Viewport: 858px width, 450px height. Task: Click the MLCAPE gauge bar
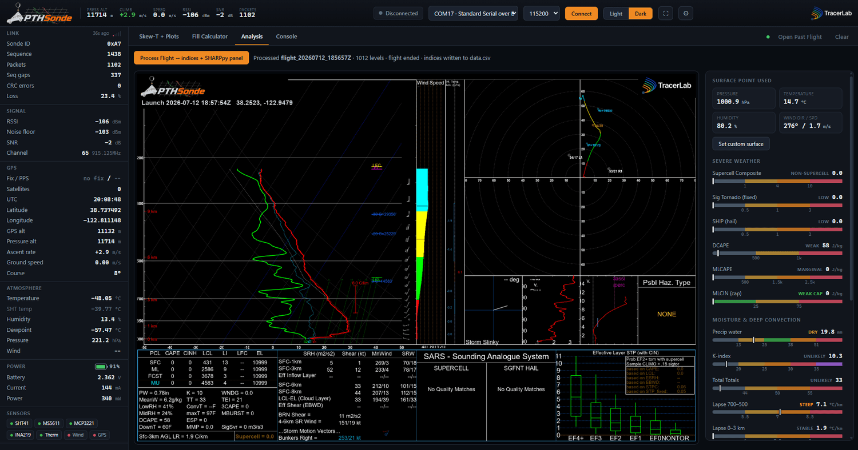click(x=777, y=278)
